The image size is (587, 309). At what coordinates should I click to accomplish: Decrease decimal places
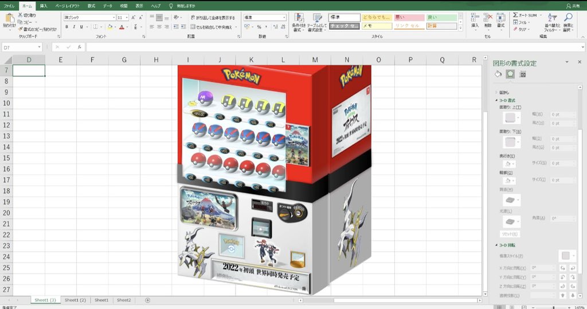pyautogui.click(x=283, y=27)
